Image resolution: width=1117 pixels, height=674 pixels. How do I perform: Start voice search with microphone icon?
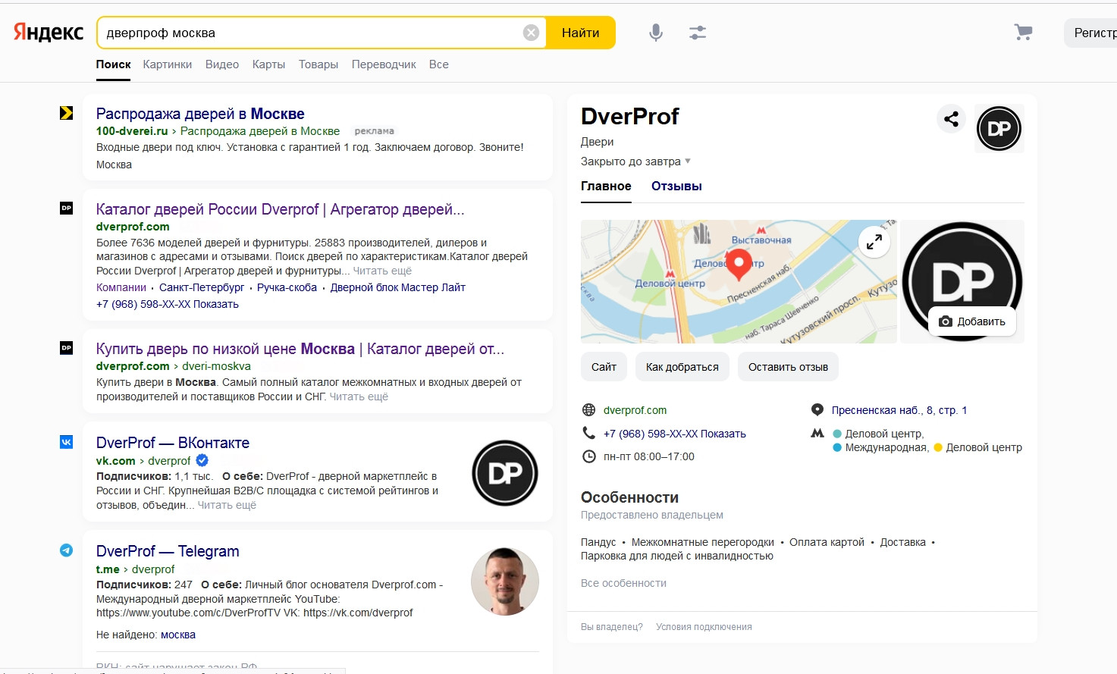click(x=656, y=33)
